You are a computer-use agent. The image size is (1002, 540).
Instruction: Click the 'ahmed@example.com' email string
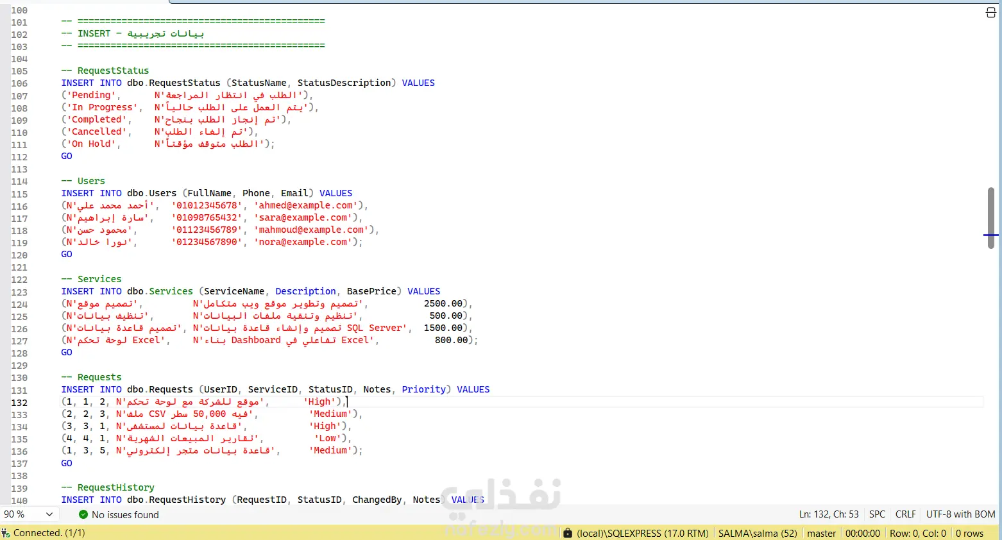point(306,205)
